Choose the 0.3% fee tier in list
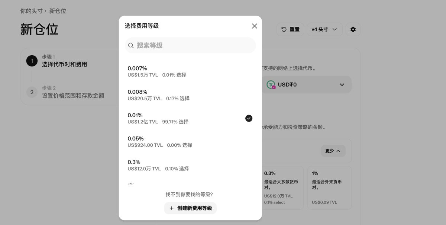 (190, 165)
